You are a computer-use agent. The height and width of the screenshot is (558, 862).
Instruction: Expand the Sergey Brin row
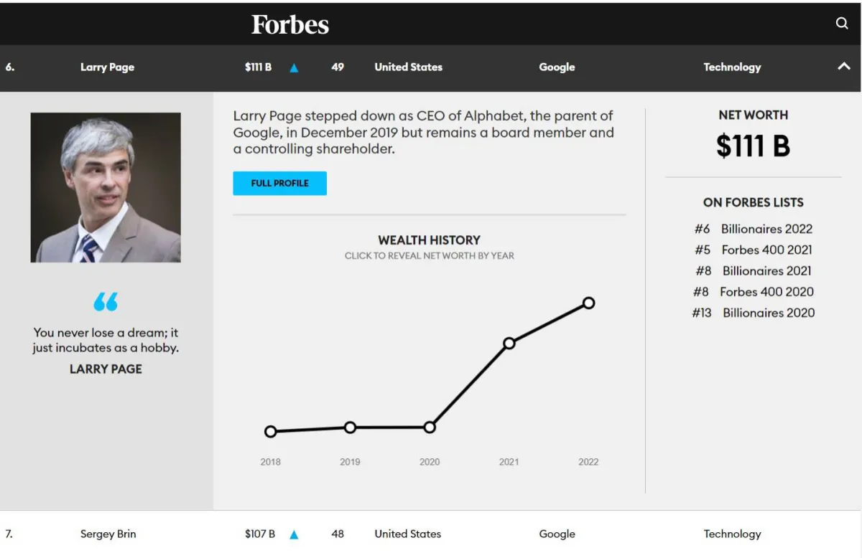tap(108, 534)
